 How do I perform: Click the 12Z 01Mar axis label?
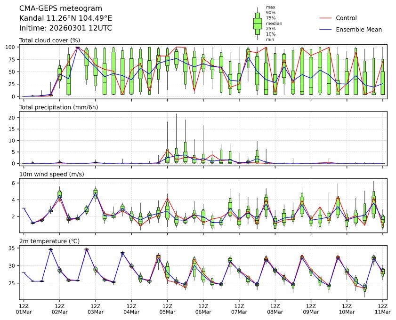[24, 308]
